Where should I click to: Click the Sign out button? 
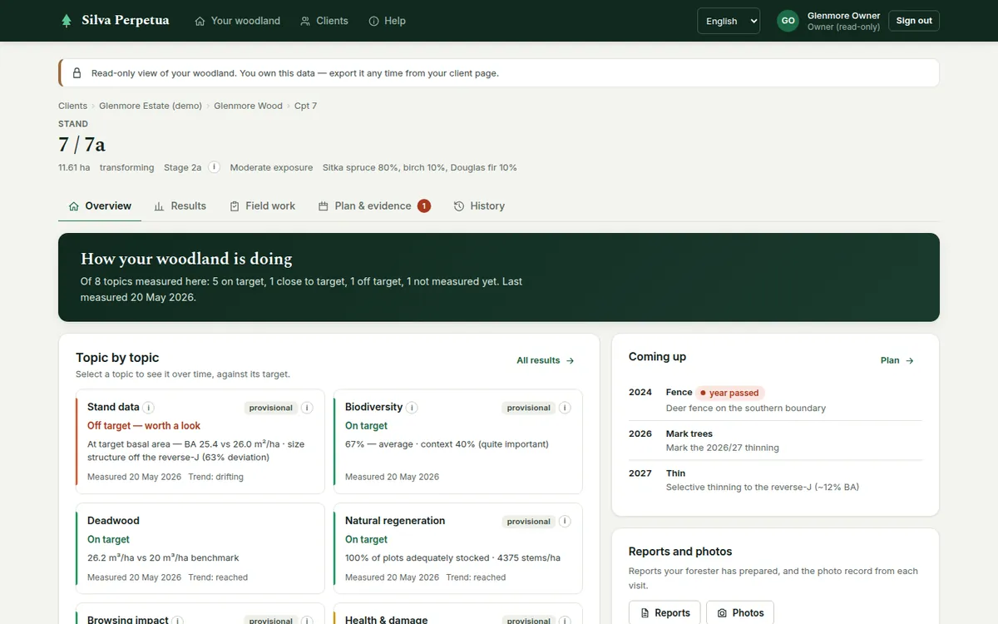point(914,21)
